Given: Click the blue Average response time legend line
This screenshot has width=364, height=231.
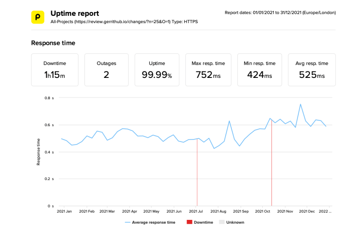Looking at the screenshot, I should (127, 222).
